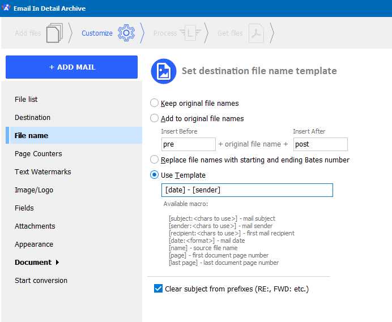Click Start conversion in sidebar

[41, 281]
